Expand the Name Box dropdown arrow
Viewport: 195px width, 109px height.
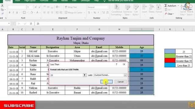[9, 24]
